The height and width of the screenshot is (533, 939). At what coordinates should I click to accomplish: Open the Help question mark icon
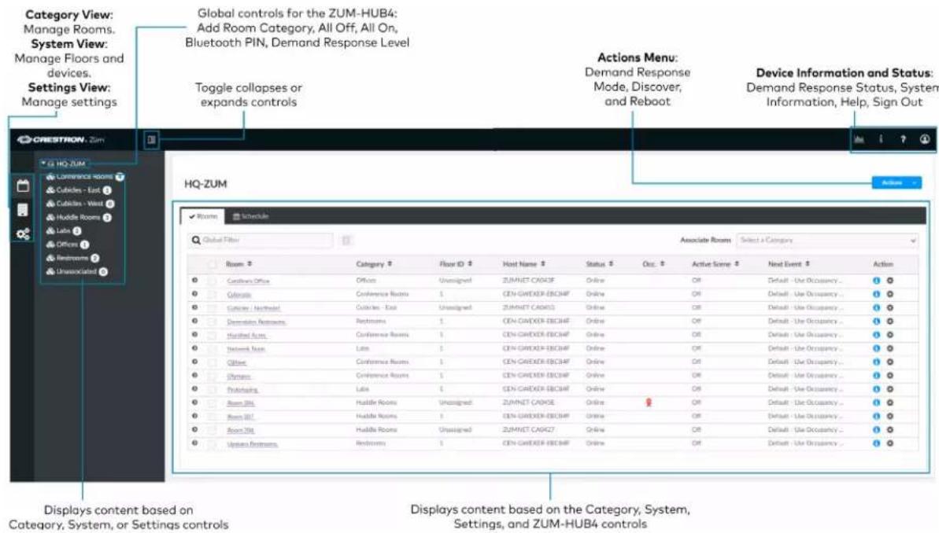click(903, 139)
